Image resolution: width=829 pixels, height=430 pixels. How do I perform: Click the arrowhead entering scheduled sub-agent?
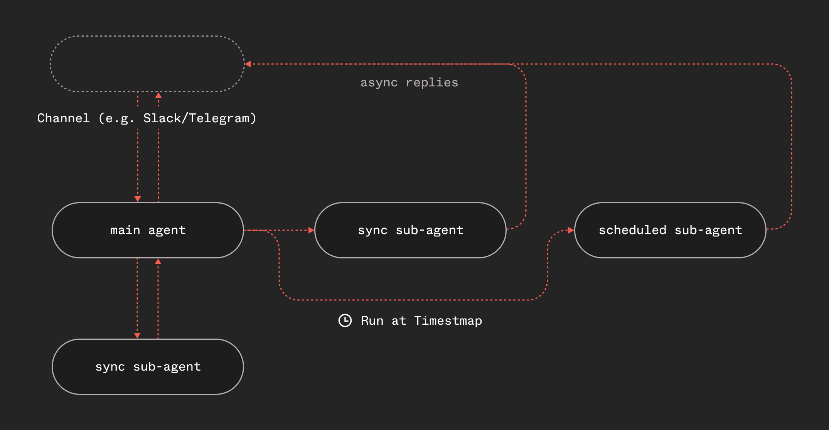572,230
